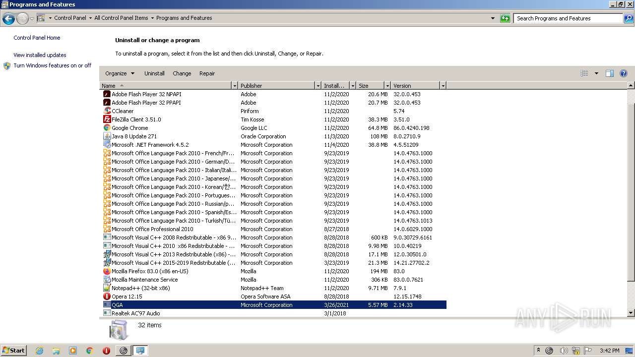Show hidden tray icons arrow
This screenshot has height=357, width=635.
(538, 351)
